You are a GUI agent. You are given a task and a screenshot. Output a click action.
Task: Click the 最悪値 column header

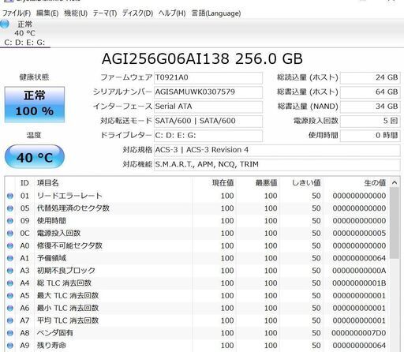tap(258, 183)
